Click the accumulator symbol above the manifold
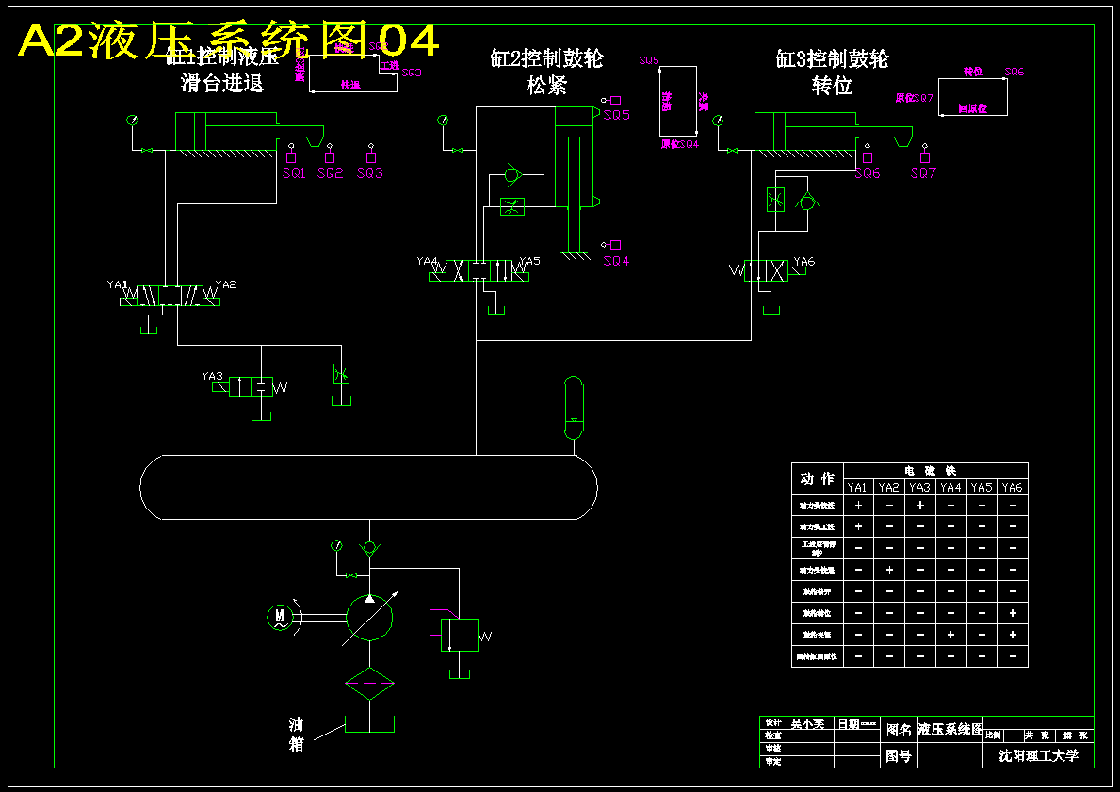1120x792 pixels. pyautogui.click(x=574, y=407)
